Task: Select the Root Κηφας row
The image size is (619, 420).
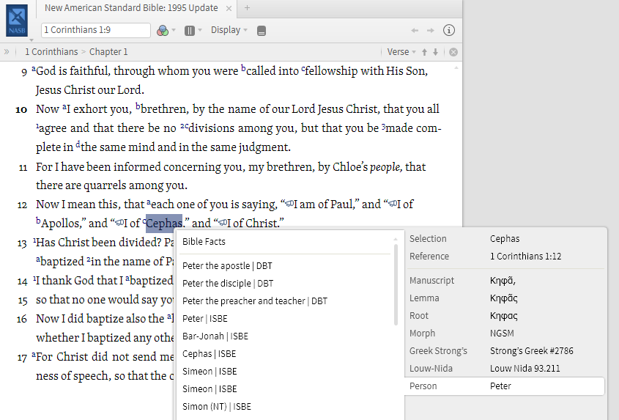Action: pos(505,316)
